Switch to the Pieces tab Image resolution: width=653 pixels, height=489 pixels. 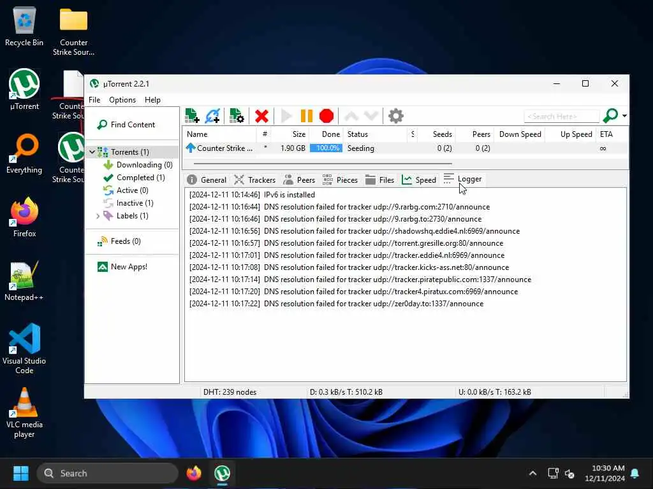click(x=341, y=180)
